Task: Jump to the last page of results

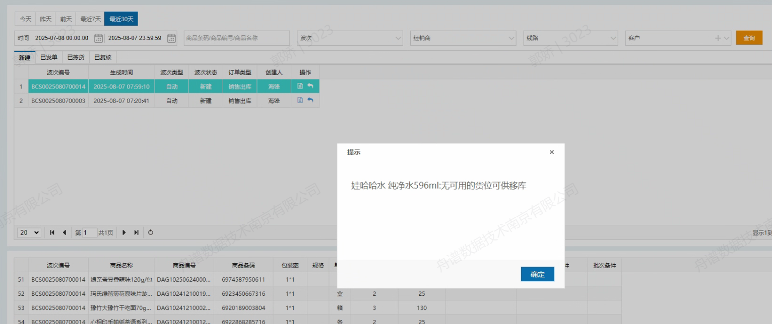Action: (136, 232)
